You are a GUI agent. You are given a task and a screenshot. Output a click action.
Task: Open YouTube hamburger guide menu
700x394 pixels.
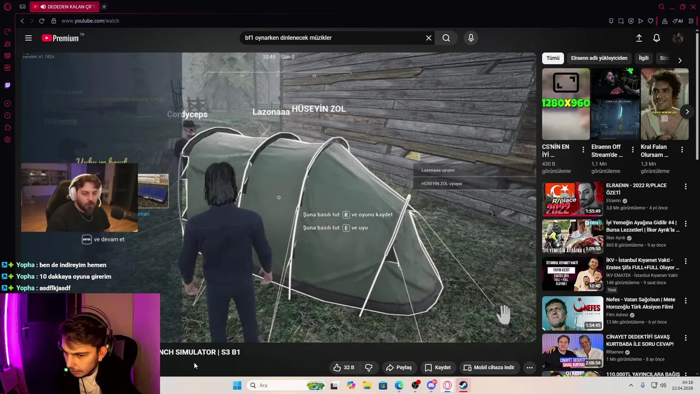tap(28, 38)
